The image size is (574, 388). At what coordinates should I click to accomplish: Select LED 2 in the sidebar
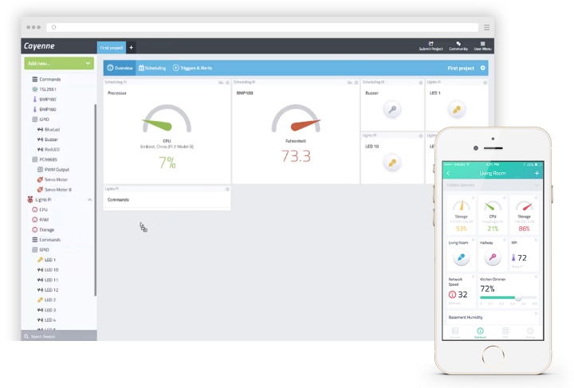coord(46,300)
